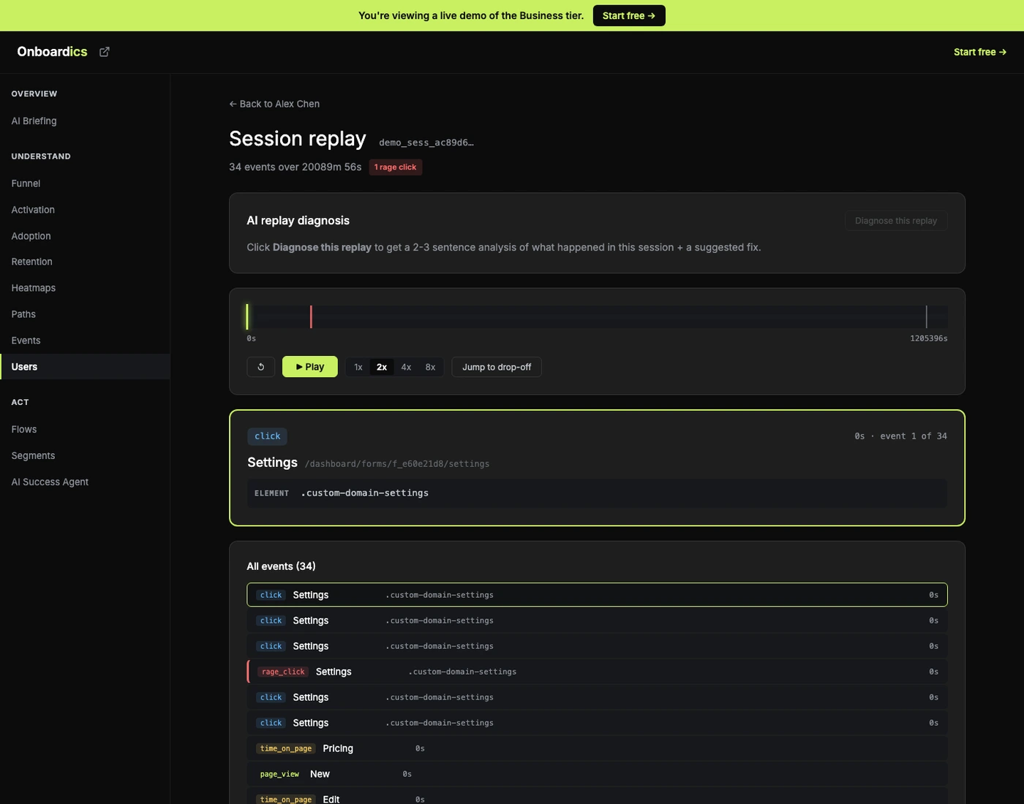Open Onboardics external link icon
The width and height of the screenshot is (1024, 804).
[104, 51]
